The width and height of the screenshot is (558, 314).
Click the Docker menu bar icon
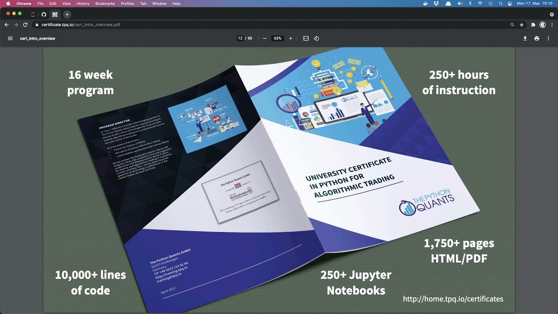click(426, 3)
